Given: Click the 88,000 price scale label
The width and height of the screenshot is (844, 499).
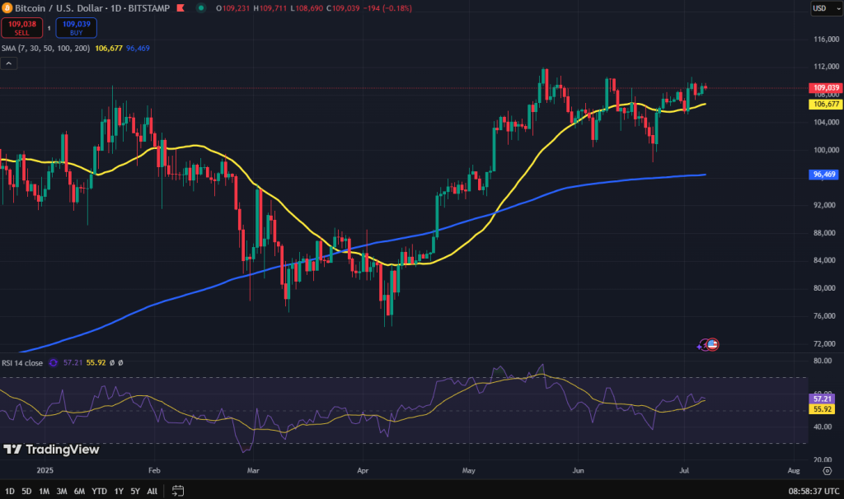Looking at the screenshot, I should pos(824,233).
